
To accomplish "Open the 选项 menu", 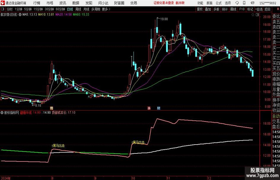I will pyautogui.click(x=228, y=3).
